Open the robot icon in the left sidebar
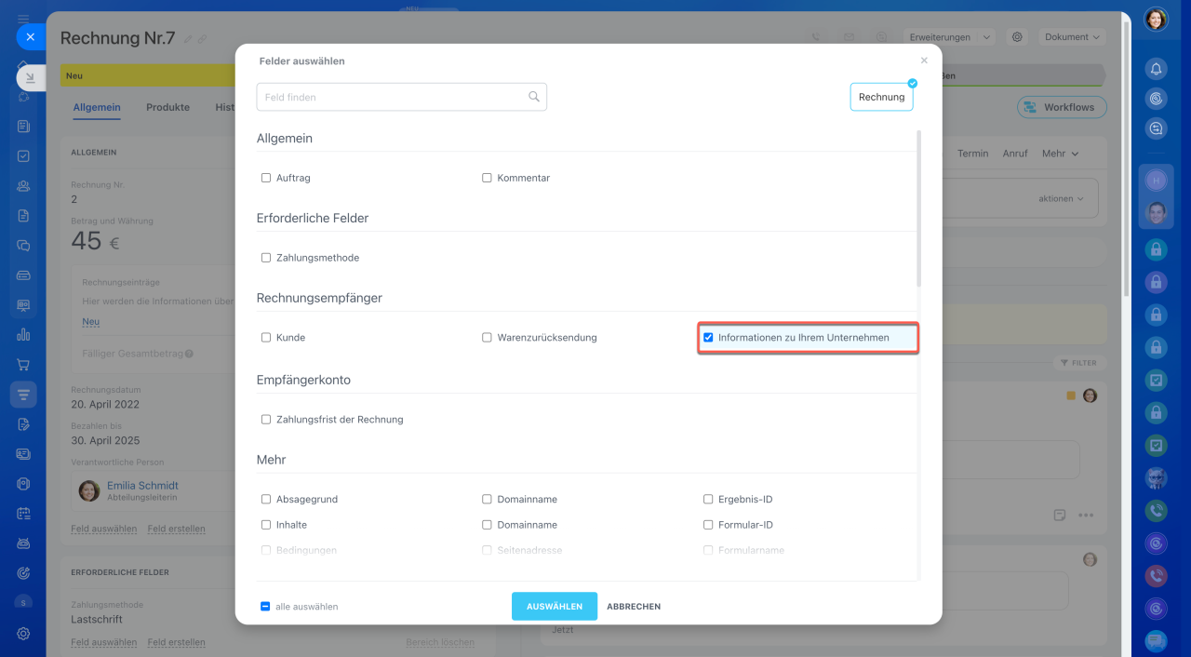The width and height of the screenshot is (1191, 657). pos(23,543)
